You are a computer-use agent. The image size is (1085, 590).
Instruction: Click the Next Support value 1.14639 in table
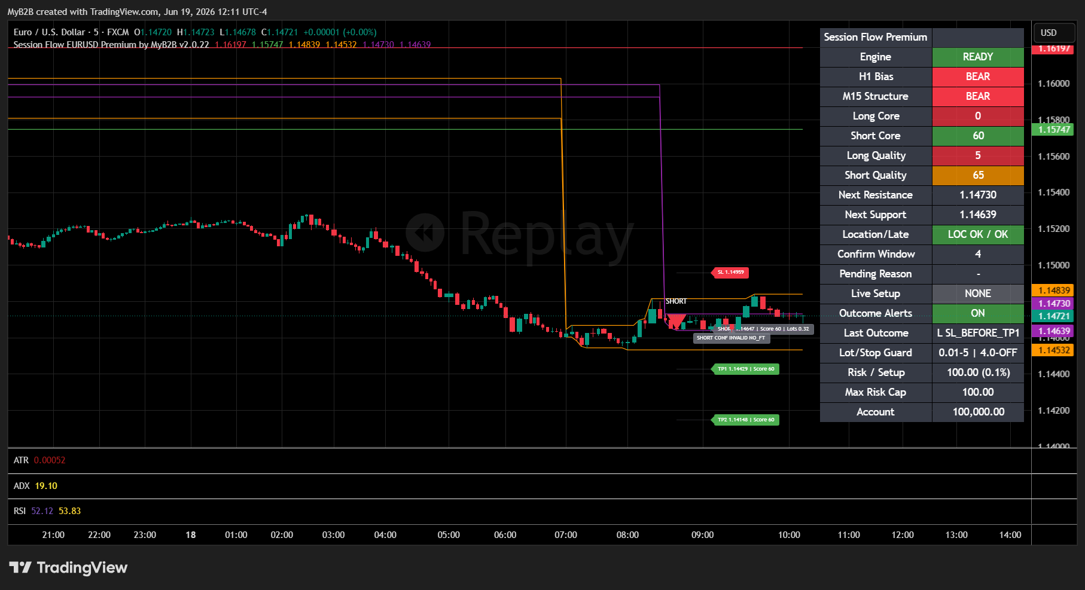[x=978, y=215]
